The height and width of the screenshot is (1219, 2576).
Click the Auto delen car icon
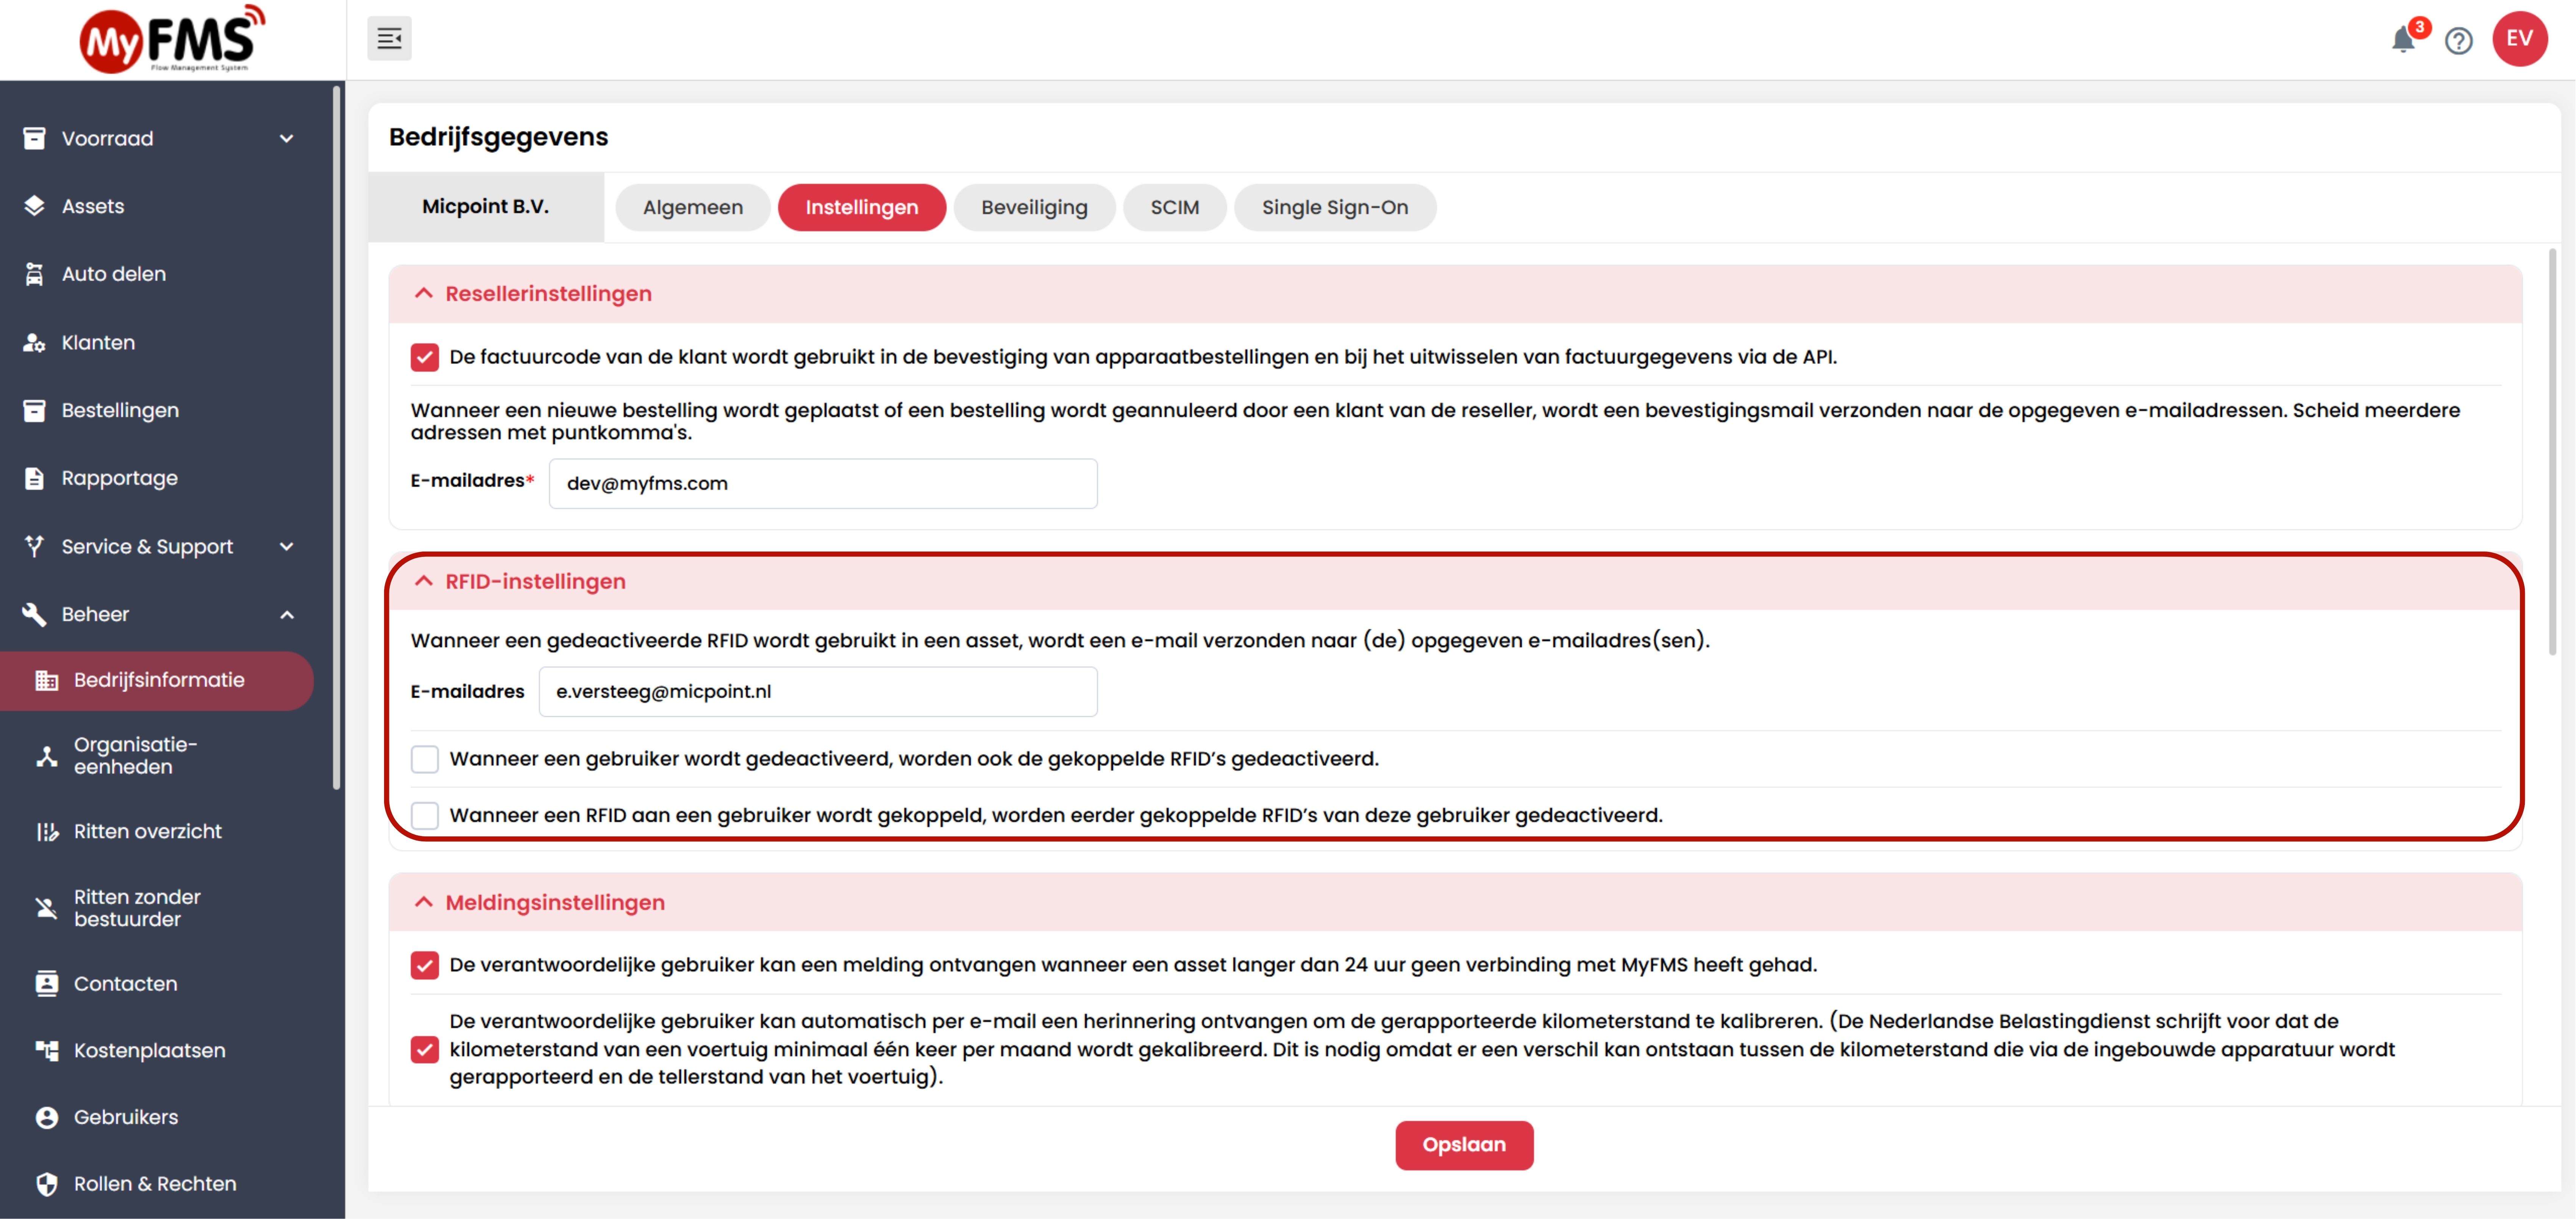[34, 274]
